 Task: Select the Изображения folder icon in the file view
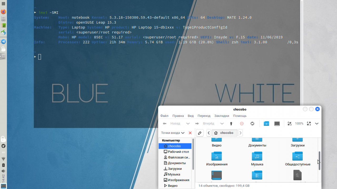[x=216, y=156]
